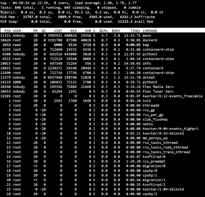Click the cpuhp/0 command
205x197 pixels.
coord(150,171)
